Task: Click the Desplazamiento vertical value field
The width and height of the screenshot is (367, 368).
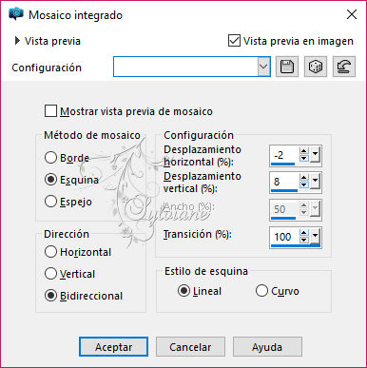Action: click(284, 182)
